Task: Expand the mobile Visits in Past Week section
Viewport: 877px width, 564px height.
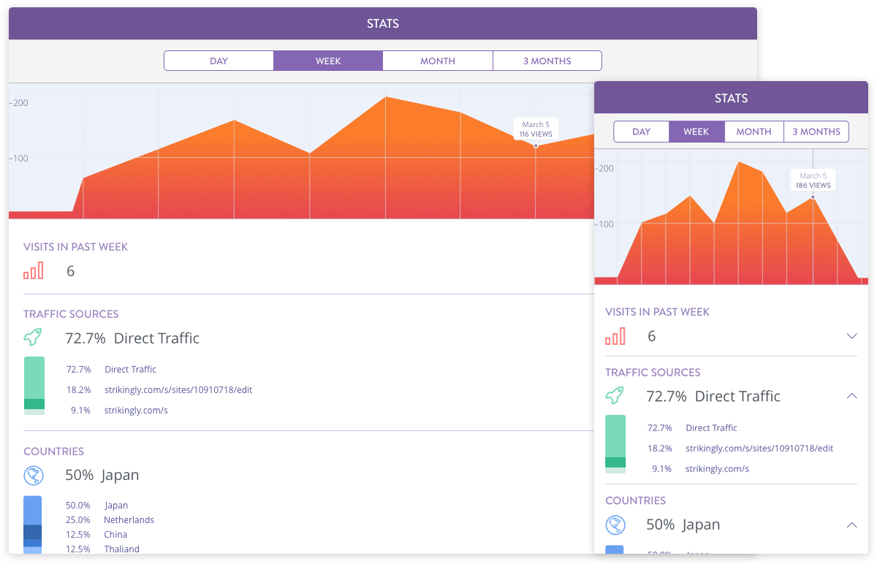Action: [851, 336]
